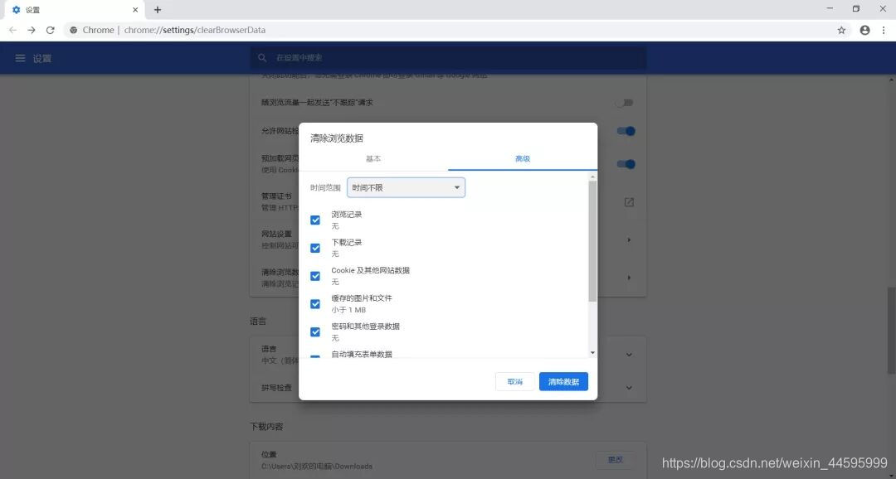Viewport: 896px width, 479px height.
Task: Expand 拼写检查 chevron
Action: (x=629, y=388)
